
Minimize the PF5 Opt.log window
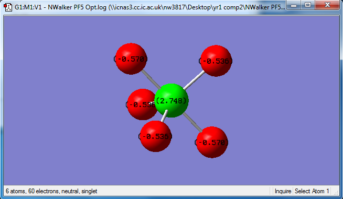[x=294, y=5]
